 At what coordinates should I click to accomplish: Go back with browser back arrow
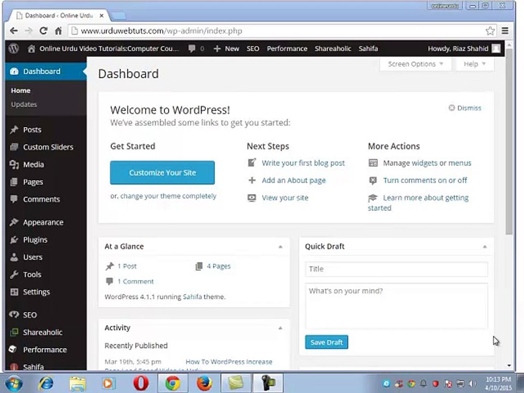coord(14,31)
